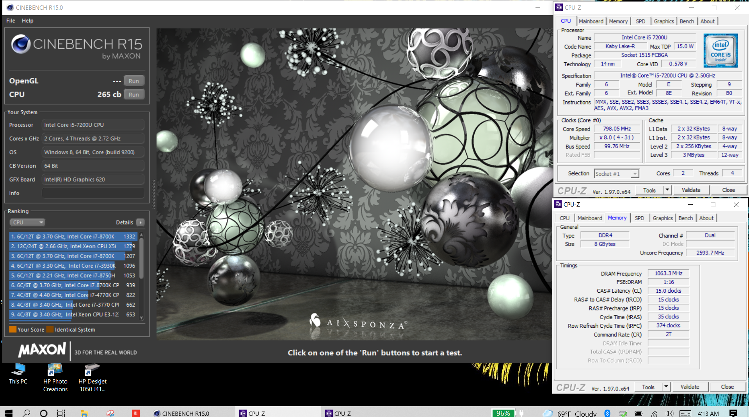Open the Windows Start menu

pos(8,413)
